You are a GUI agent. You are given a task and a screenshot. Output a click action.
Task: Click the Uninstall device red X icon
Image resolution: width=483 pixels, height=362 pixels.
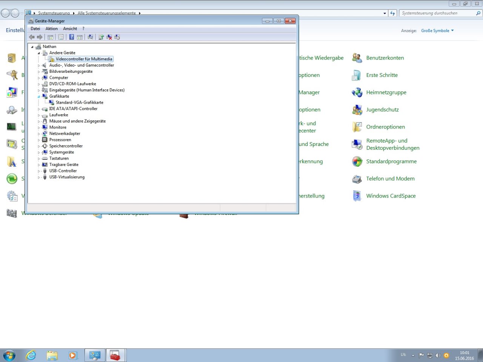(x=109, y=37)
